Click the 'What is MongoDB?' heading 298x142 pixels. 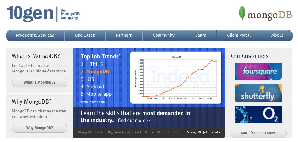(36, 56)
